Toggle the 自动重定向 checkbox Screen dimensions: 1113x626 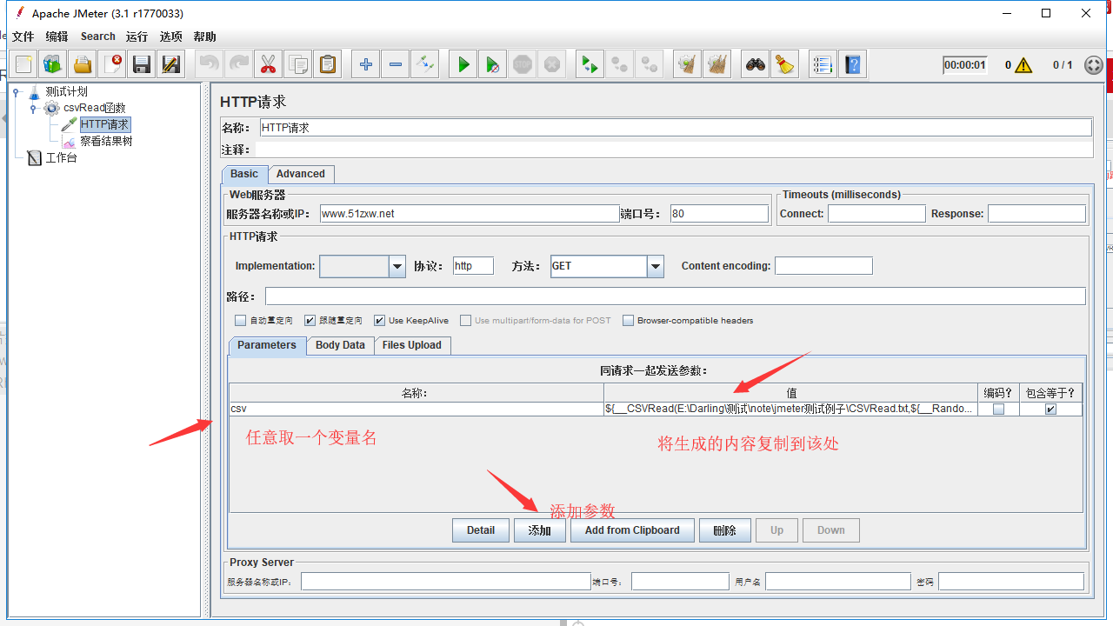(x=241, y=321)
